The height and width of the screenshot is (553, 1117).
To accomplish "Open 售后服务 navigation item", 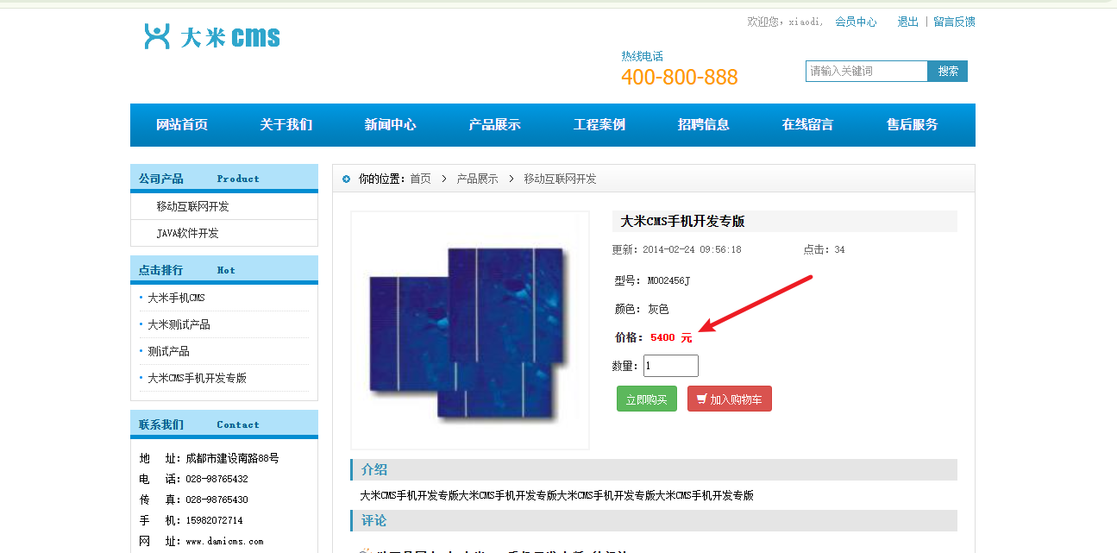I will click(912, 125).
